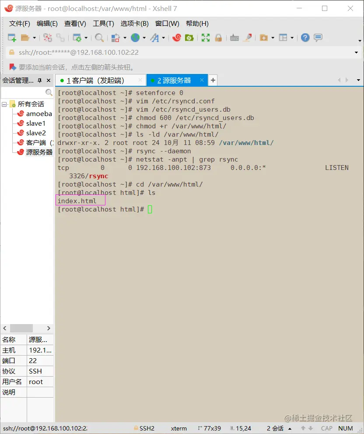Open the 查看(V) menu
Screen dimensions: 364x434
tap(75, 24)
